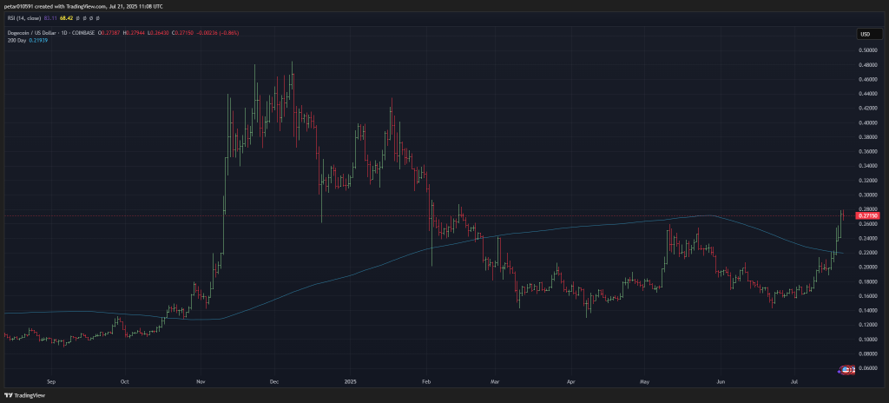Click the Oct label on time axis
889x403 pixels.
[125, 382]
